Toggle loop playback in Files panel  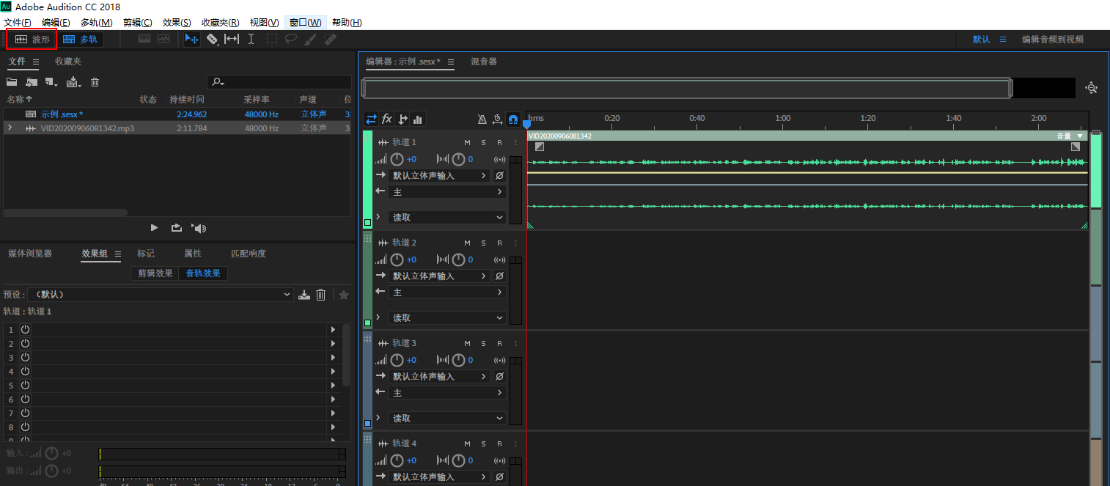tap(177, 228)
